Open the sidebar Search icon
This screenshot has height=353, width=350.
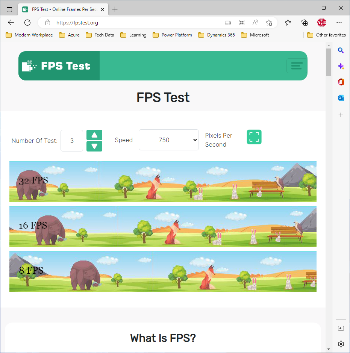[x=341, y=50]
